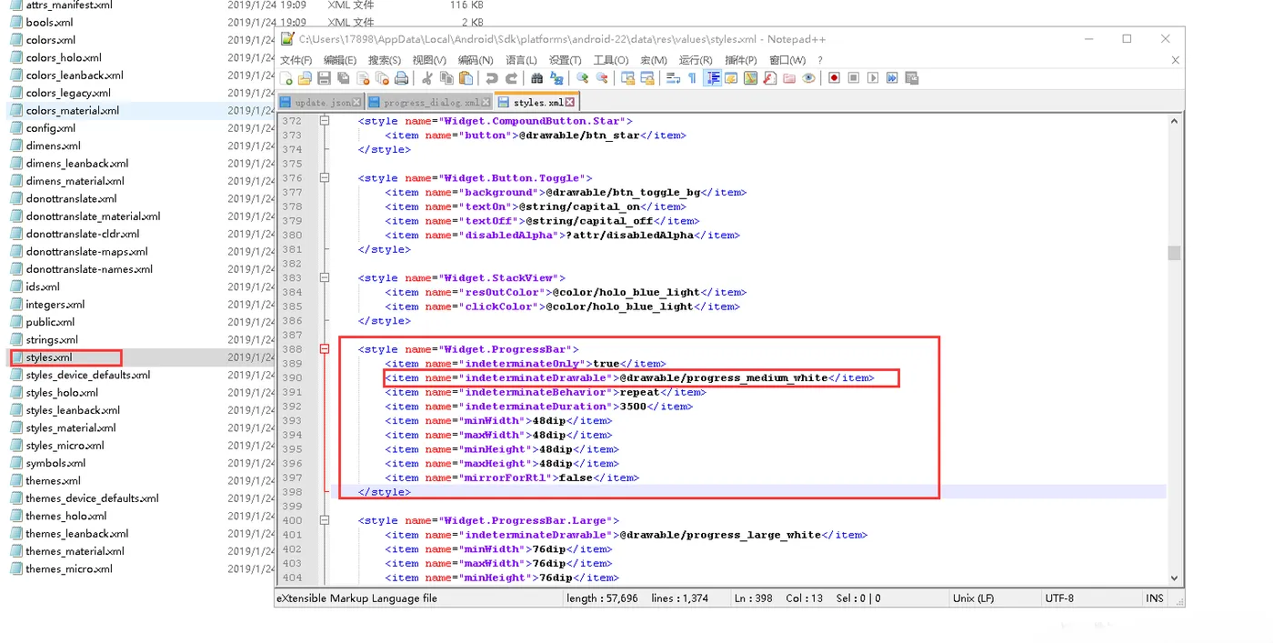Click the Playback Macro triangle icon

coord(873,78)
